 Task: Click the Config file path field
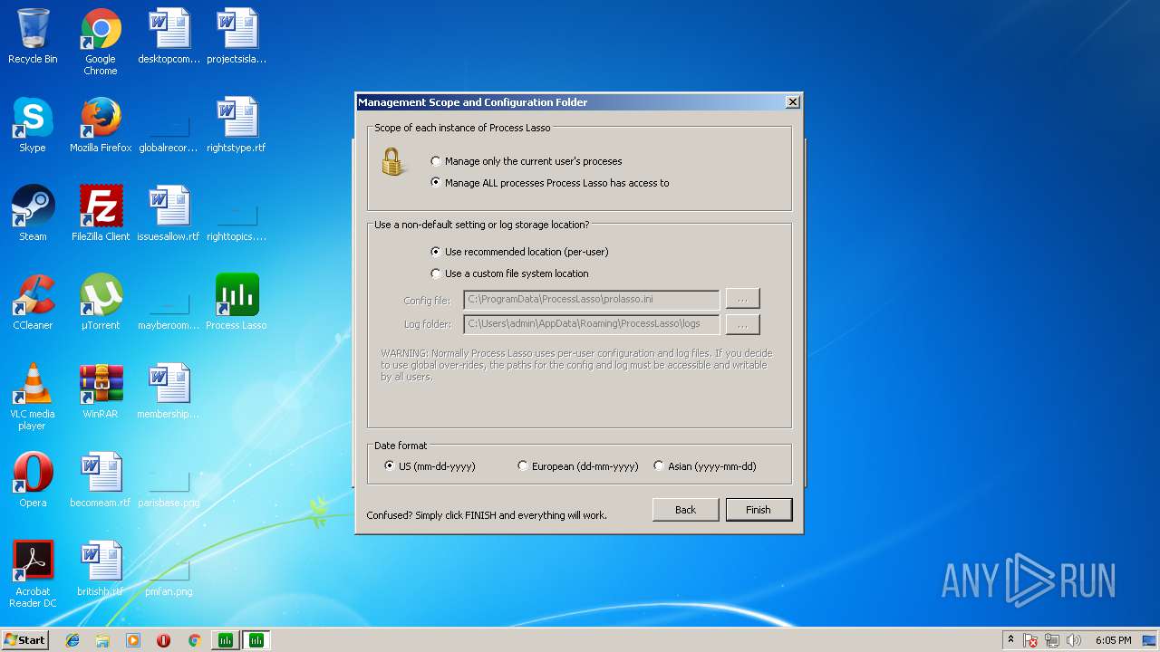[591, 299]
